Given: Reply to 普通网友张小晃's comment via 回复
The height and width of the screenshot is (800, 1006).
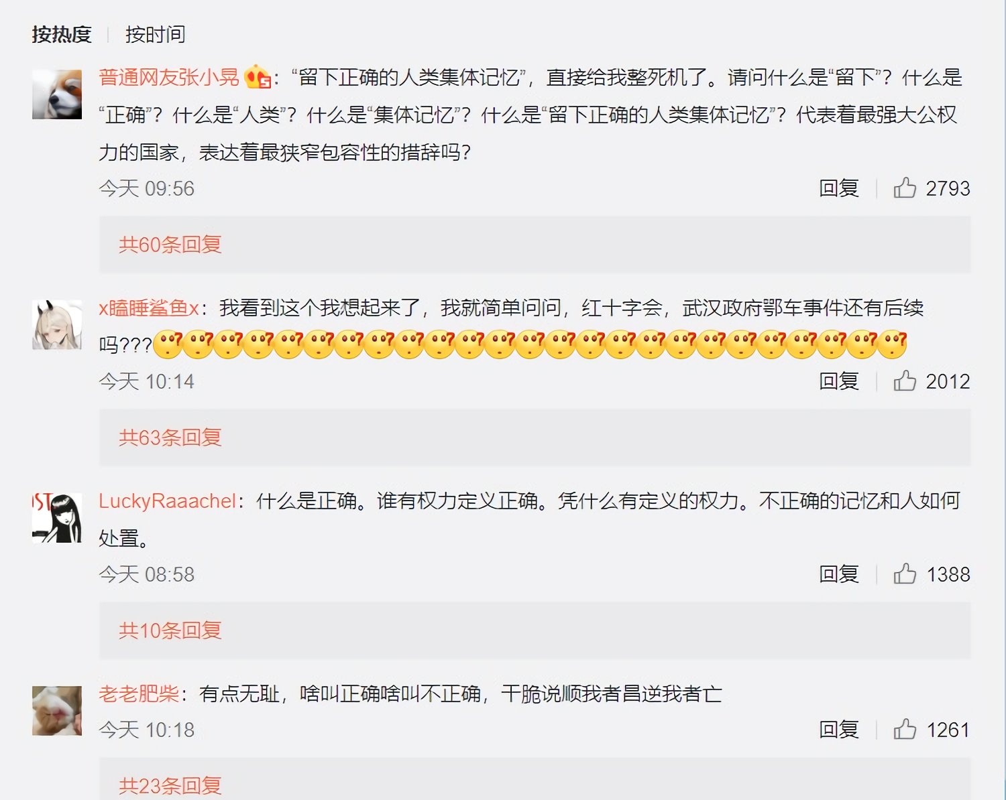Looking at the screenshot, I should [839, 188].
